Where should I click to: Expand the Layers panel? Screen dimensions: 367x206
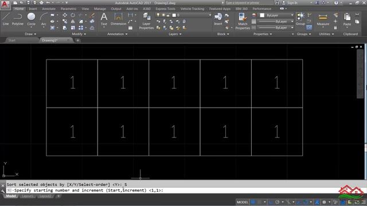175,34
